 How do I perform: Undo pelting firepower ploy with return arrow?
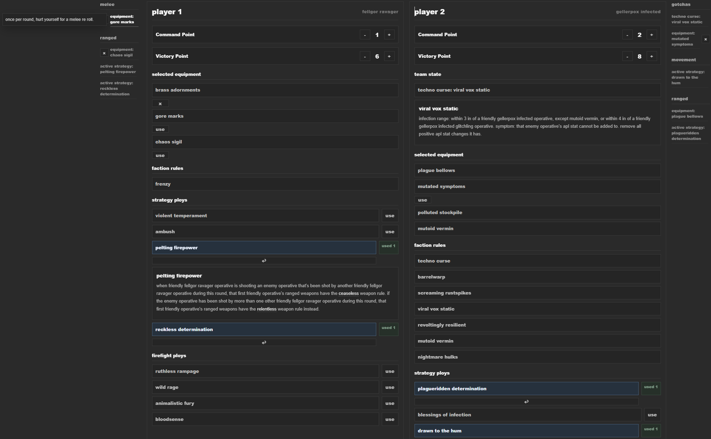pos(264,260)
